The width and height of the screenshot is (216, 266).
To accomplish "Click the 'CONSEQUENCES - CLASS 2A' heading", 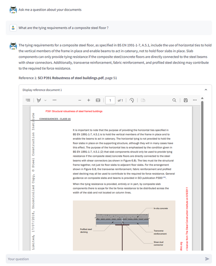I will pyautogui.click(x=55, y=119).
